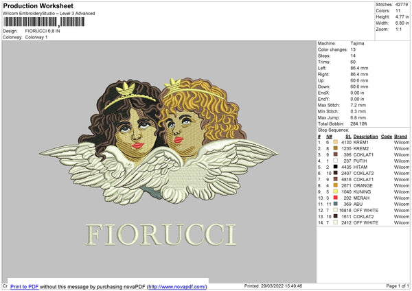Click the 'Print to PDF' link
This screenshot has height=291, width=412.
click(25, 286)
